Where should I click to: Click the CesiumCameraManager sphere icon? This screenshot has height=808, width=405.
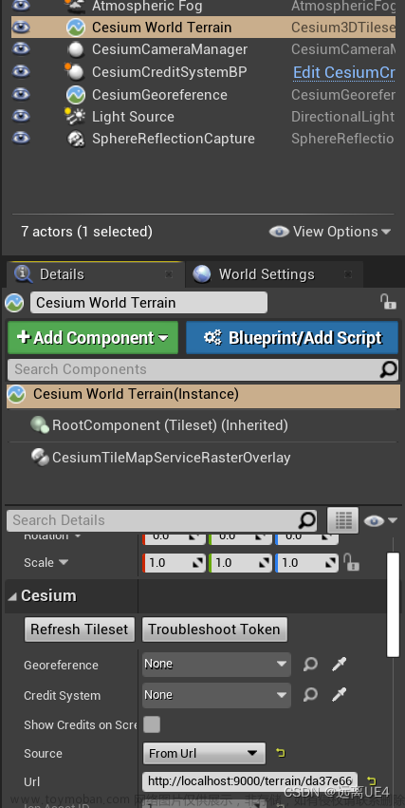[76, 50]
